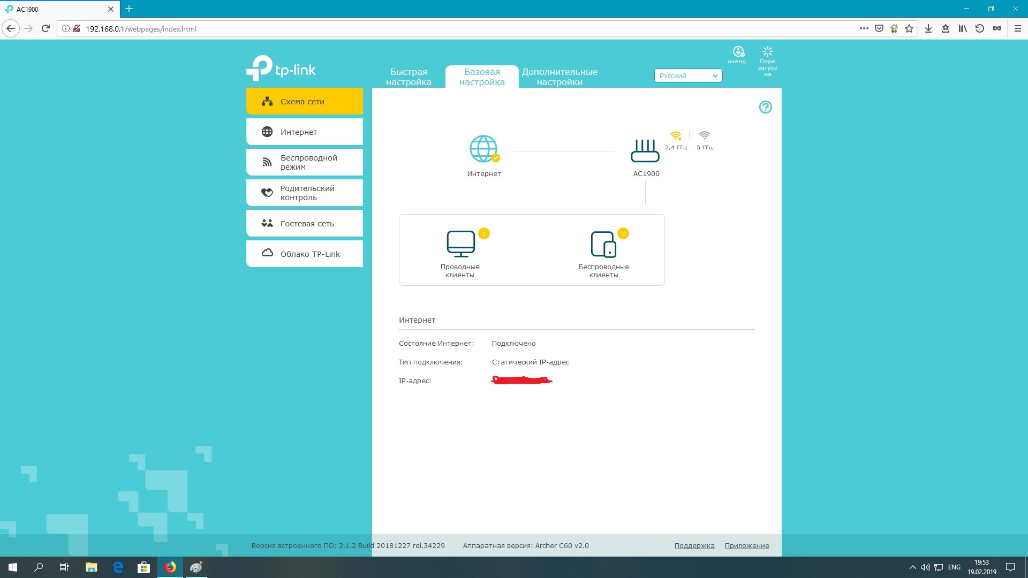This screenshot has height=578, width=1028.
Task: Click the reboot router icon
Action: click(767, 52)
